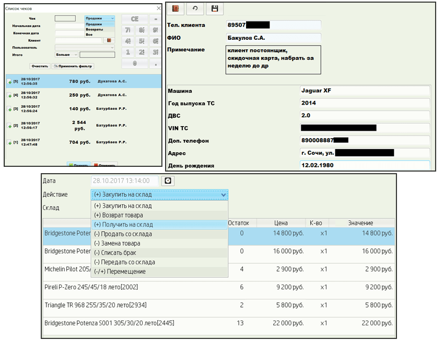444x340 pixels.
Task: Open the Больше comparison dropdown
Action: pyautogui.click(x=66, y=54)
